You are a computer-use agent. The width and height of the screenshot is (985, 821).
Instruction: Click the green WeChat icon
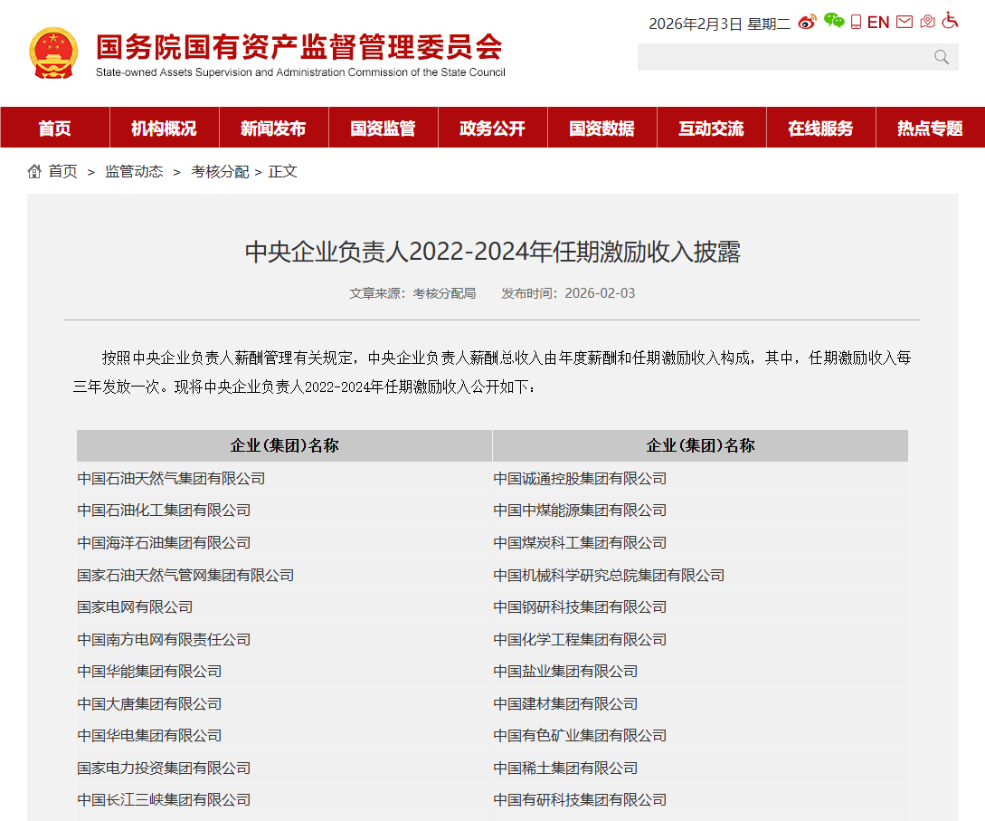833,22
